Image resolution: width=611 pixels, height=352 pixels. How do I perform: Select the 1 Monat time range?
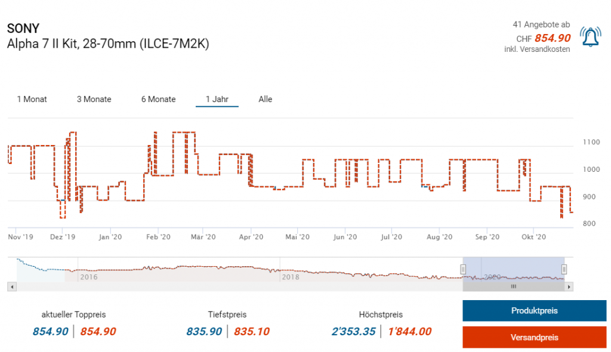[x=32, y=99]
